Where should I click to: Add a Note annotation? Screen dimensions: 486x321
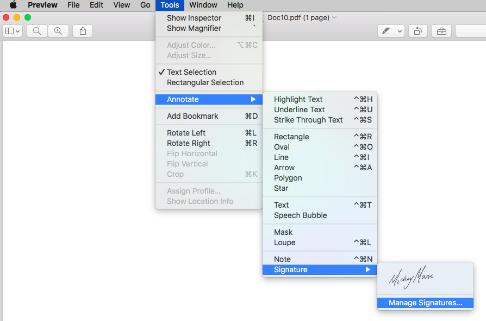tap(320, 259)
